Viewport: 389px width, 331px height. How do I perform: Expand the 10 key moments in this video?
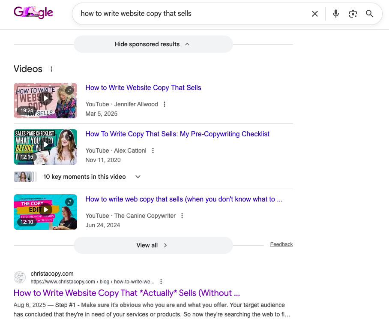[138, 176]
